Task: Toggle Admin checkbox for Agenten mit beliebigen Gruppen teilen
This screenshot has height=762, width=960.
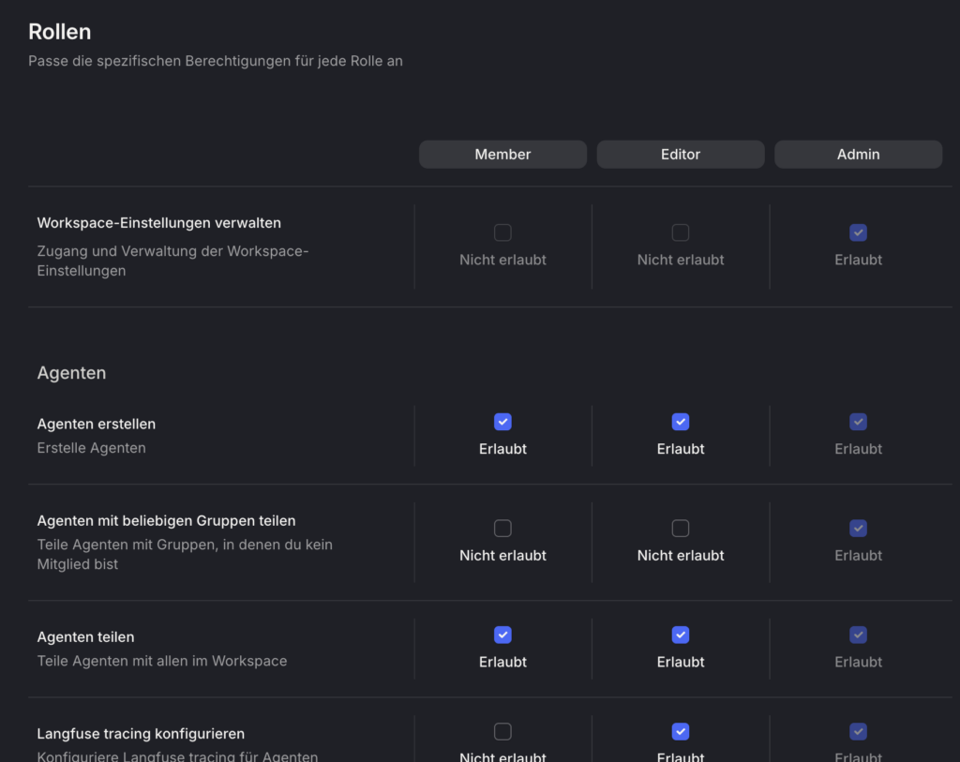Action: coord(858,529)
